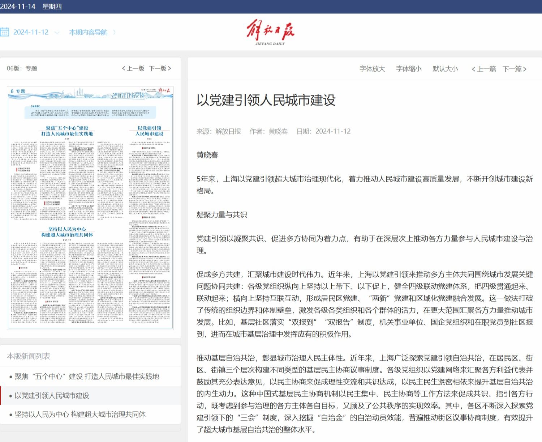Viewport: 542px width, 442px height.
Task: Decrease font size with 字体缩小
Action: [x=409, y=69]
